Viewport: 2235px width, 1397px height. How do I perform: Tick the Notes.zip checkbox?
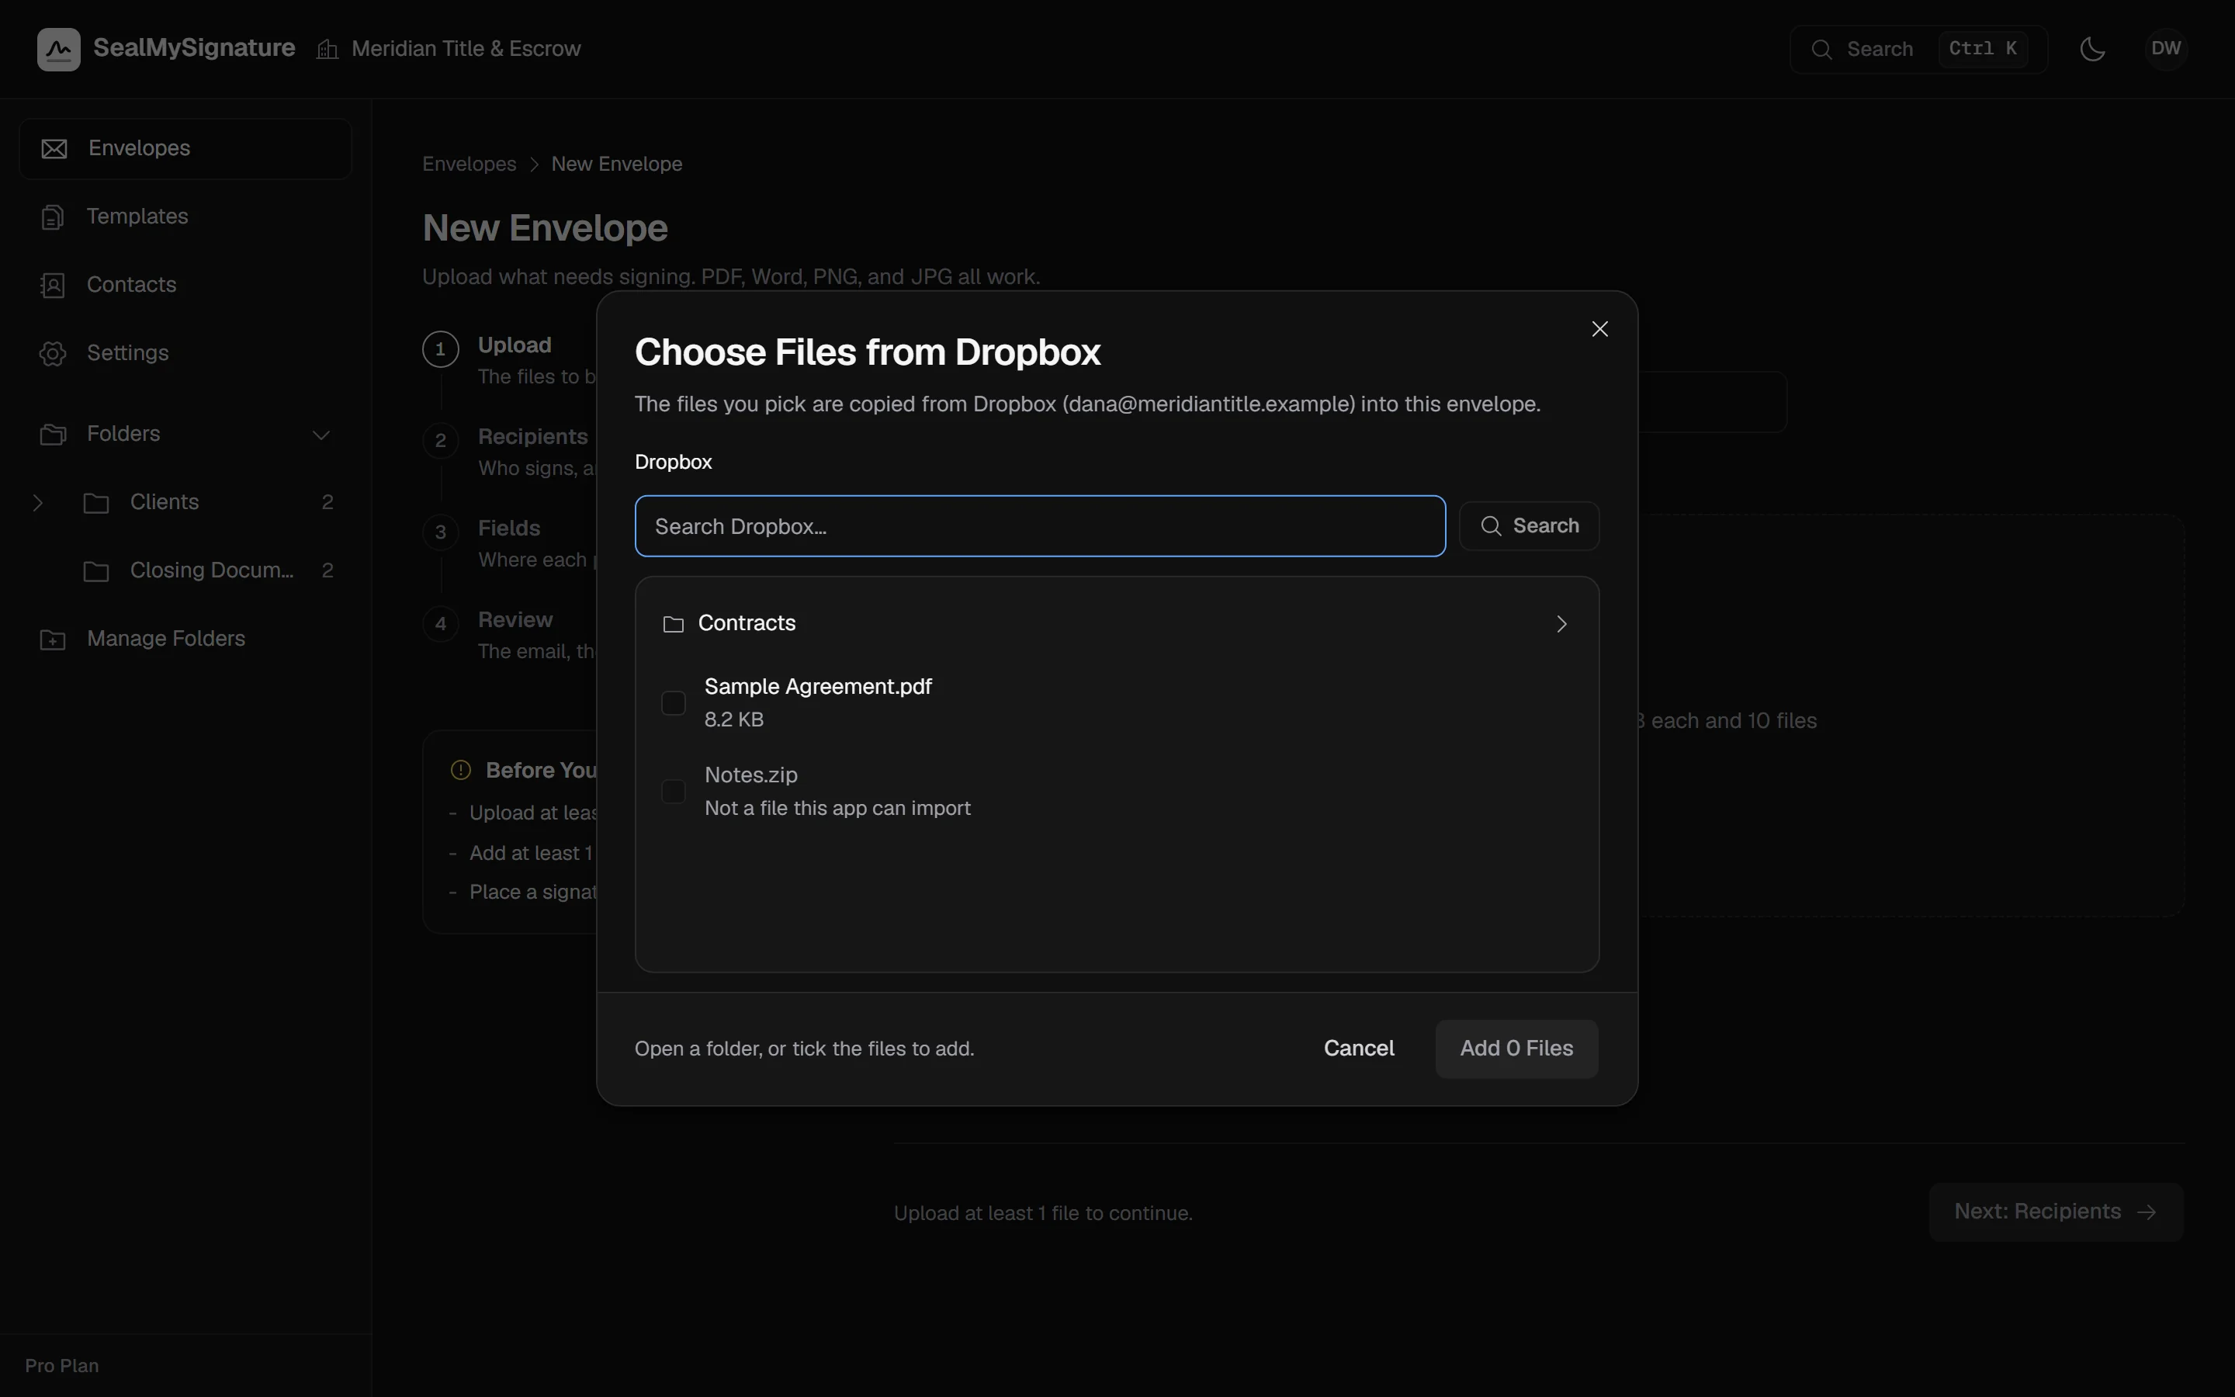[674, 792]
